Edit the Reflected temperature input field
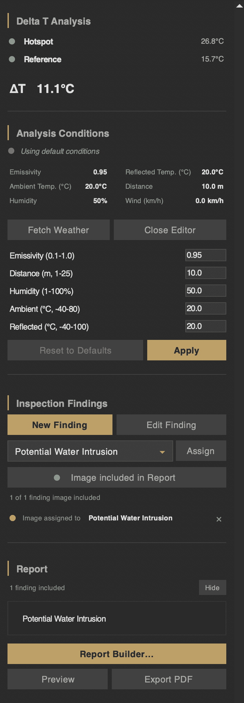This screenshot has width=244, height=703. pos(206,326)
